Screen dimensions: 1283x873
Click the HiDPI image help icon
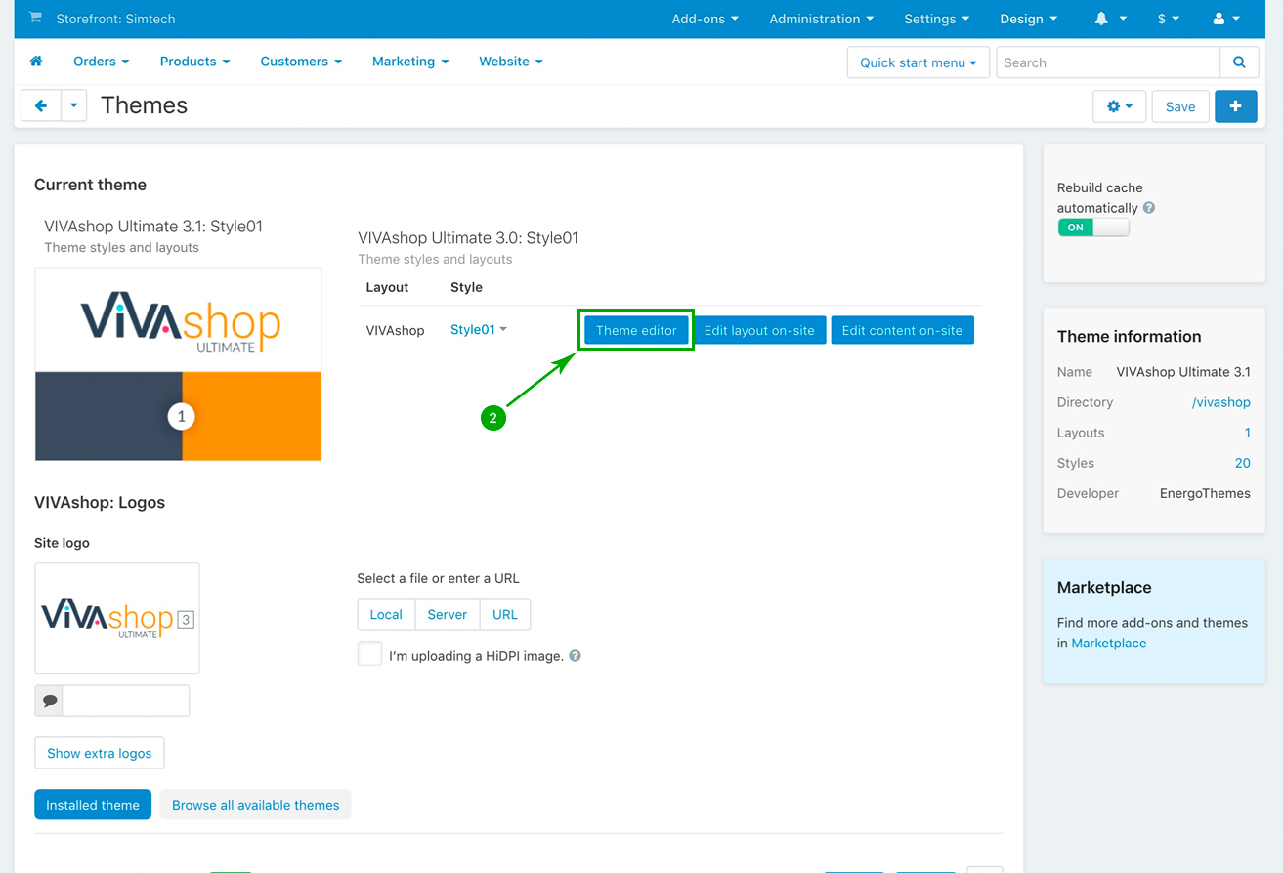click(x=575, y=656)
